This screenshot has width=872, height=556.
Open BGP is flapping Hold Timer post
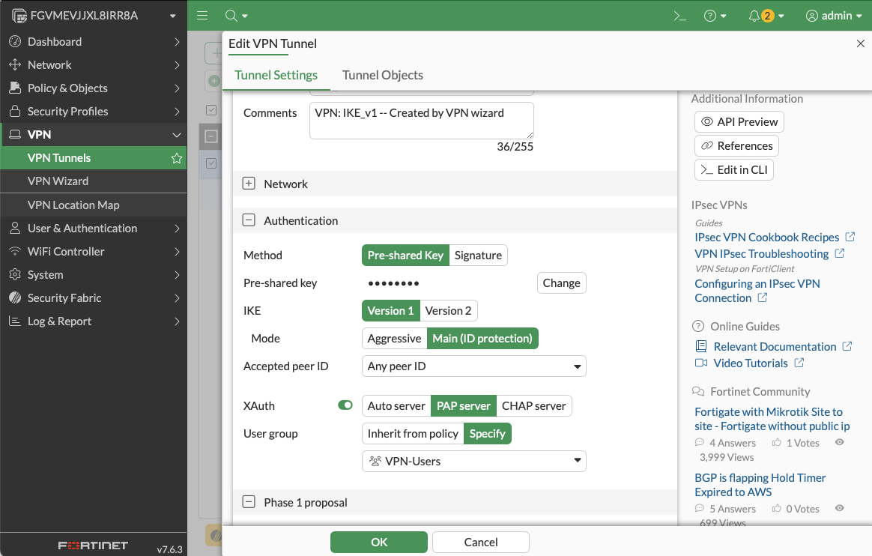pyautogui.click(x=760, y=485)
